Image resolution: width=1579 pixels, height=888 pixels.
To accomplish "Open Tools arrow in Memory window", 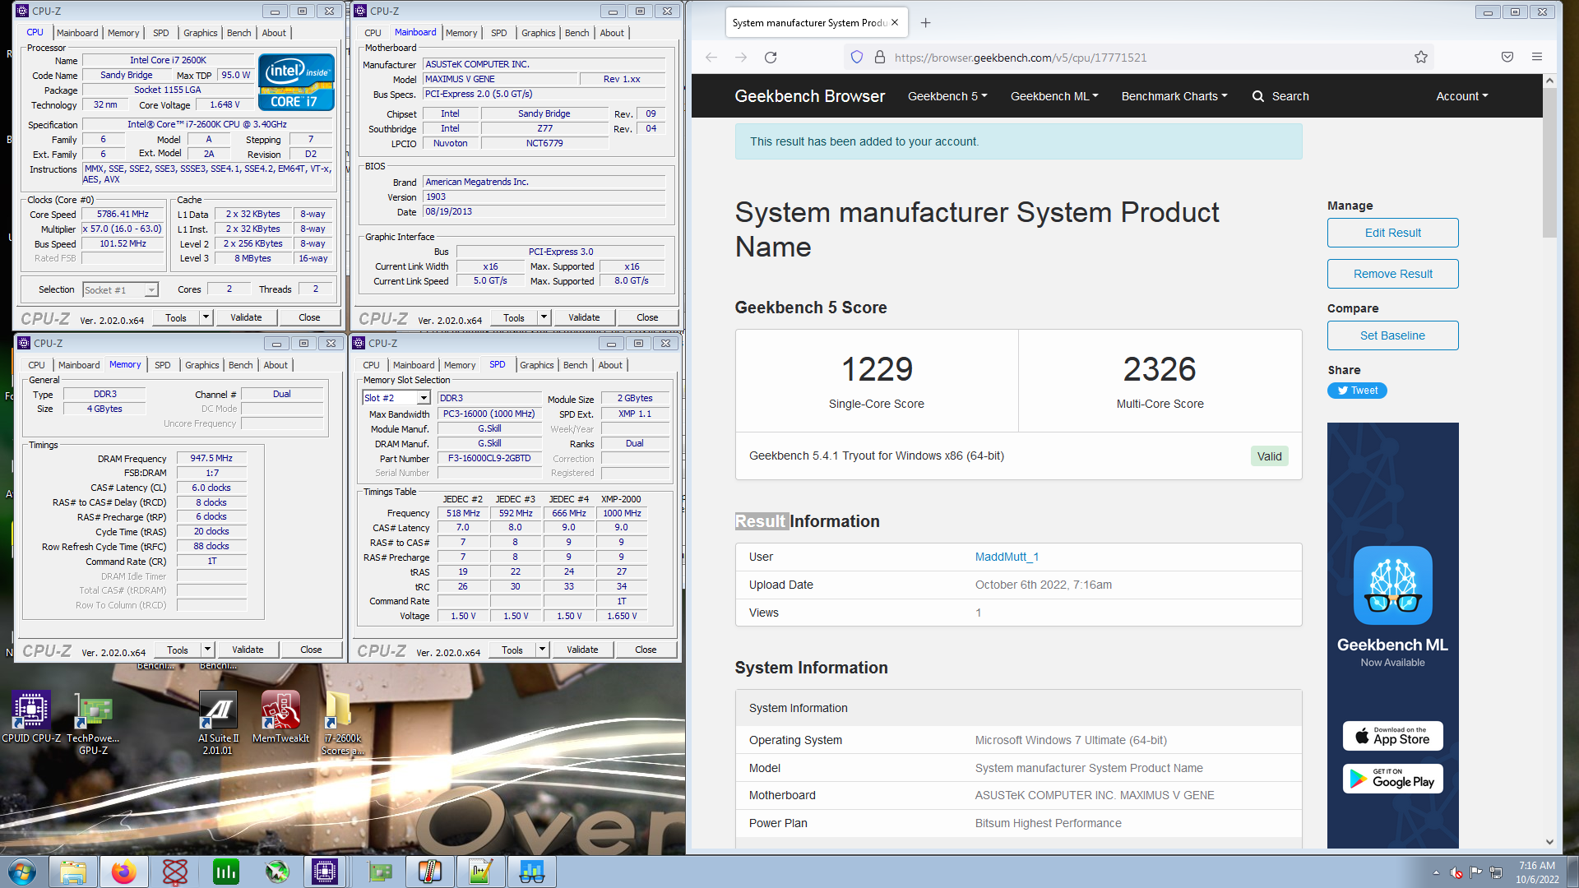I will pos(208,650).
